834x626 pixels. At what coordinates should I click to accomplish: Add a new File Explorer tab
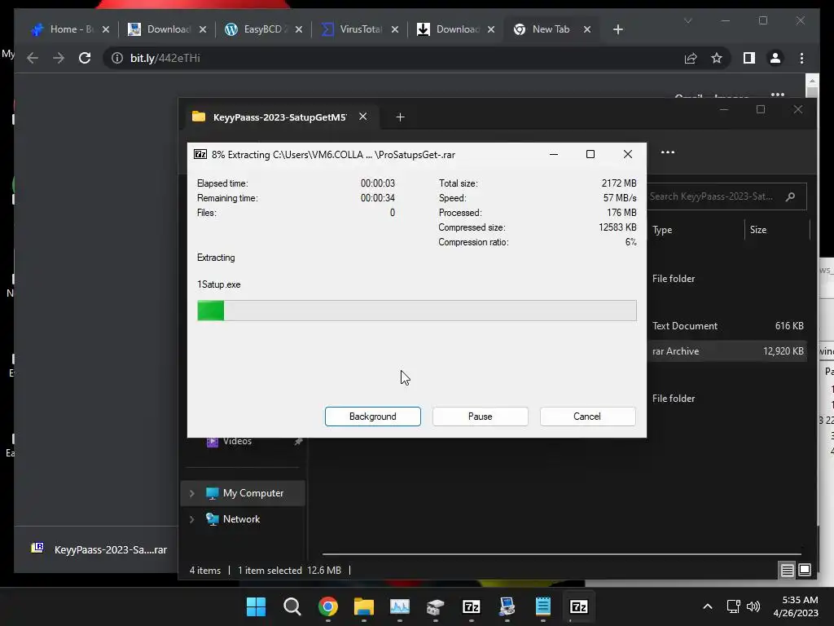click(x=400, y=117)
